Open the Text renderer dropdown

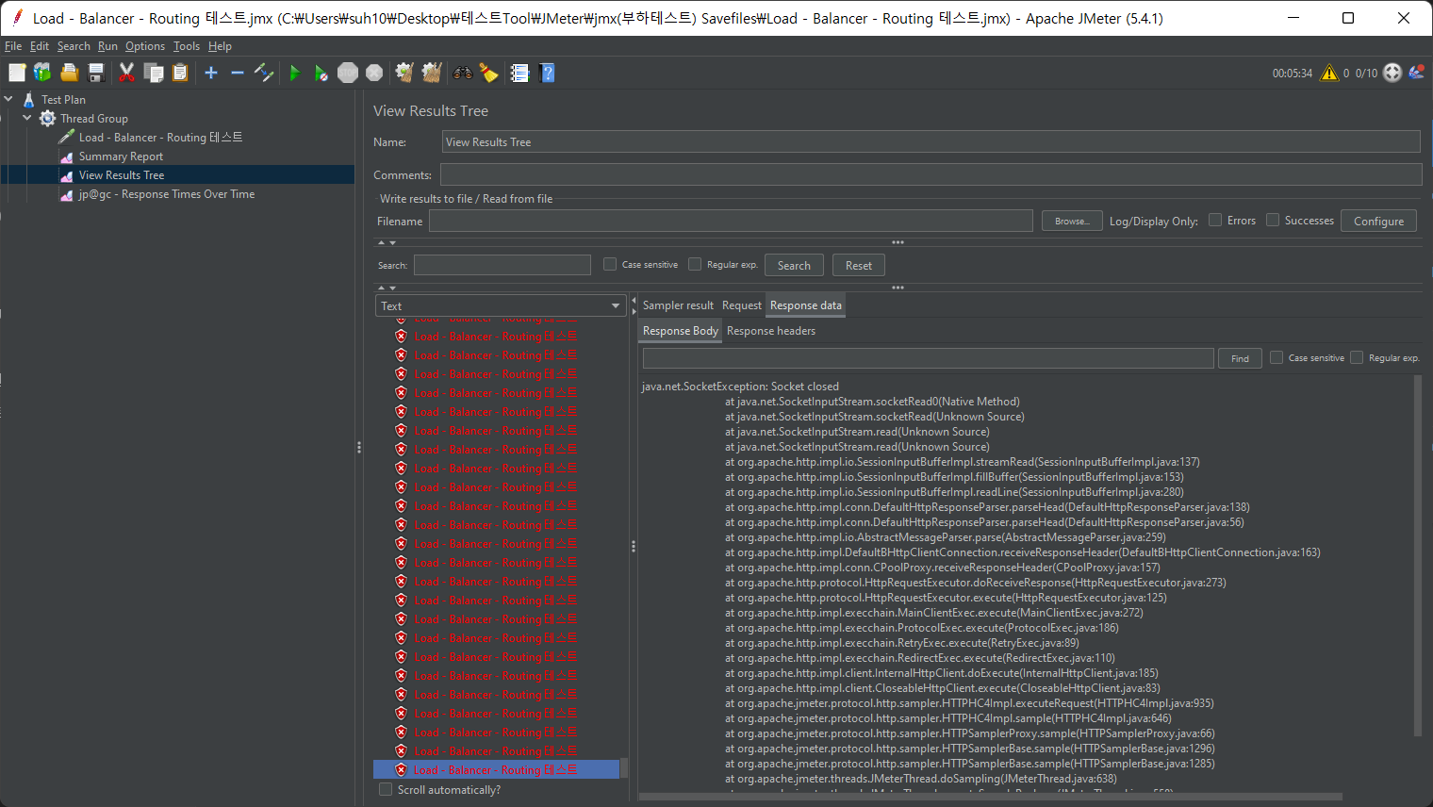coord(500,306)
